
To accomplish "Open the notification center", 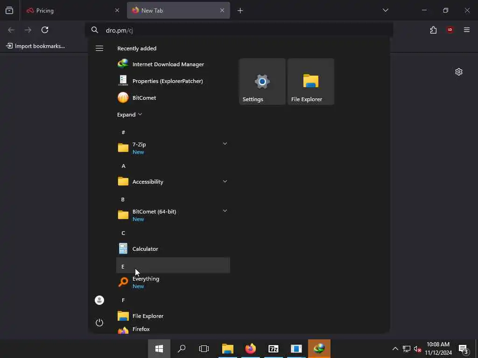I will click(x=464, y=349).
